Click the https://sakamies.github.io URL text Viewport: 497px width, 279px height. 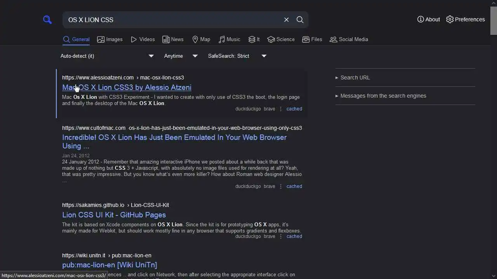(x=93, y=205)
